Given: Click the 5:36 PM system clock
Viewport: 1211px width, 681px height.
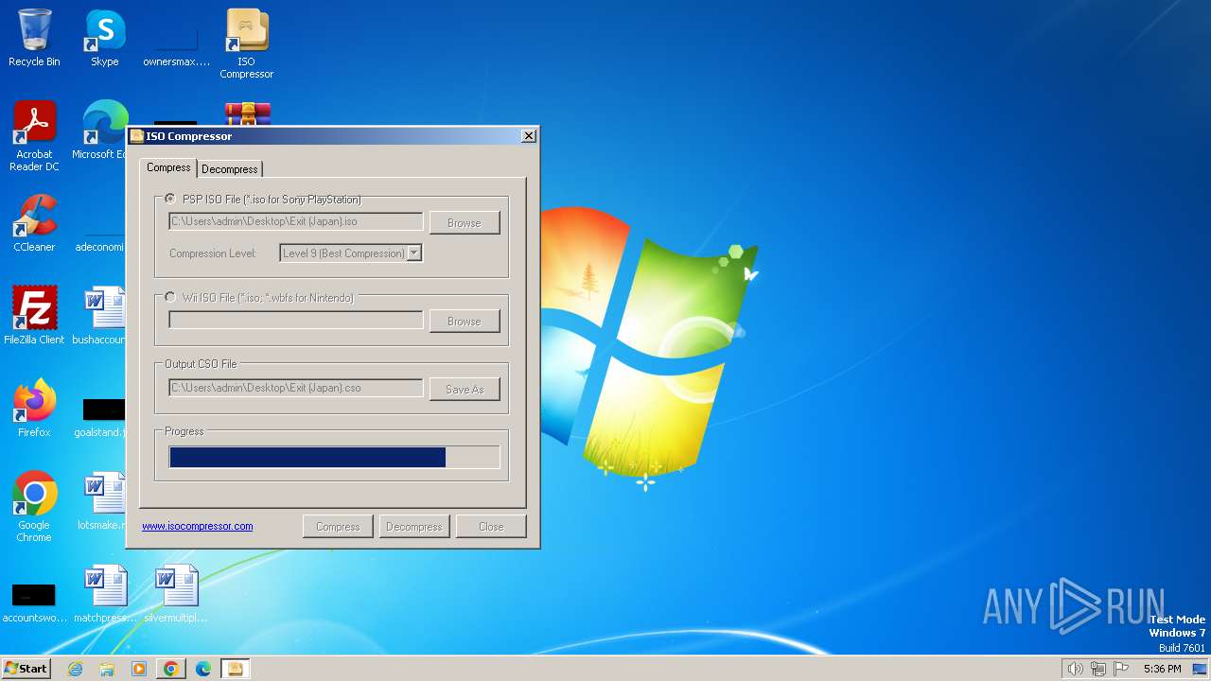Looking at the screenshot, I should point(1162,669).
